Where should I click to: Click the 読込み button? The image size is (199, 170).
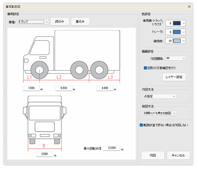coord(60,22)
